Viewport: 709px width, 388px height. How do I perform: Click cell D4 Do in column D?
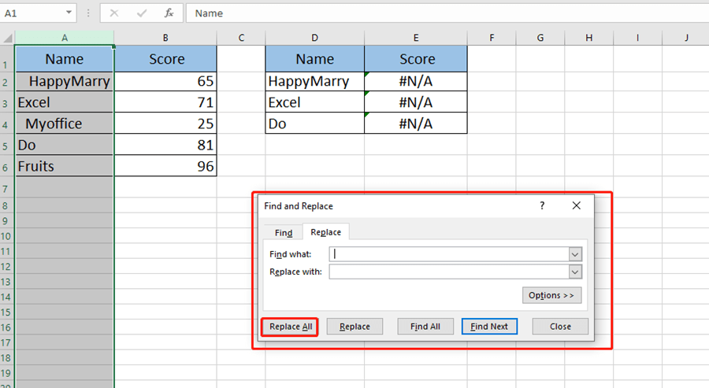tap(314, 124)
